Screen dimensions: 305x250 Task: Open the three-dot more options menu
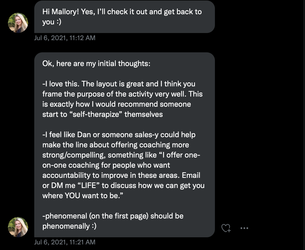tap(244, 228)
